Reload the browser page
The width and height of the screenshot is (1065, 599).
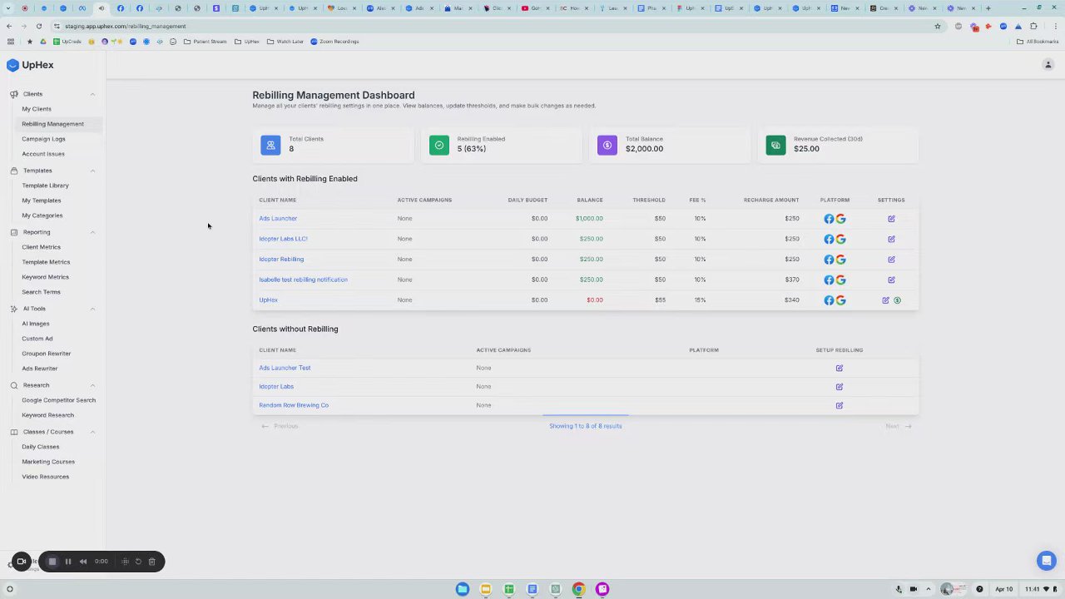point(38,26)
